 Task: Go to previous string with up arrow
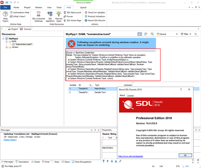click(x=108, y=161)
